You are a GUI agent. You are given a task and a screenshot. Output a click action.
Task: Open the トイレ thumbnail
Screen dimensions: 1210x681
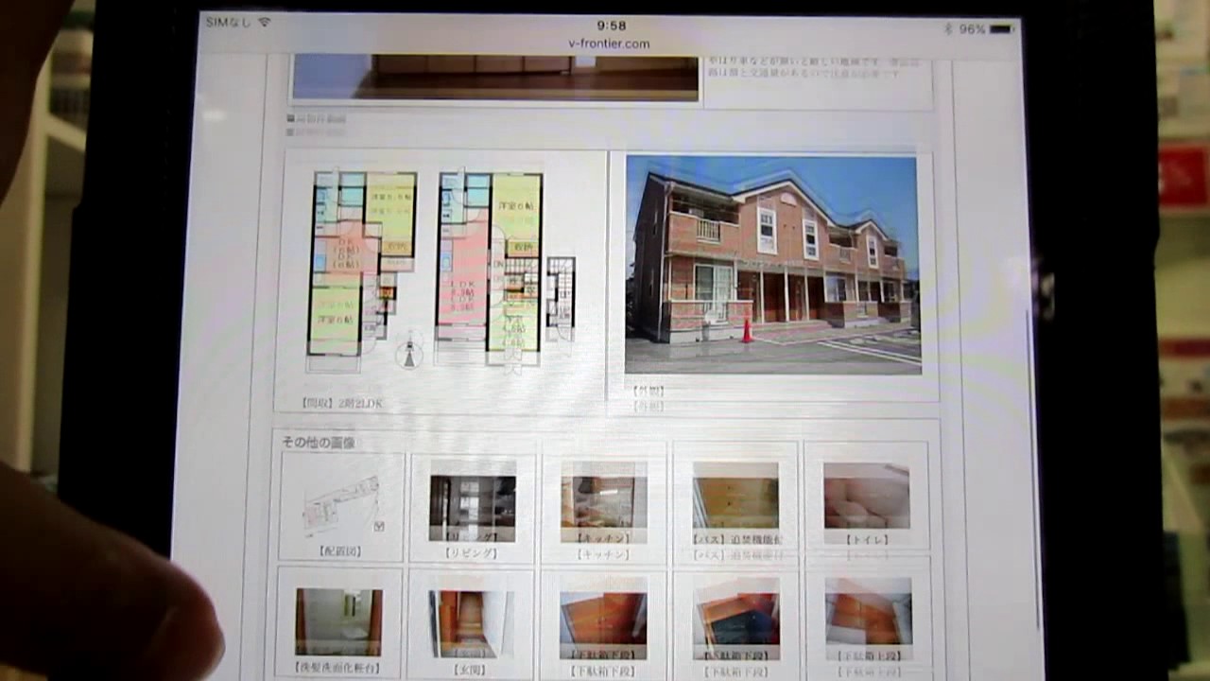pyautogui.click(x=866, y=496)
